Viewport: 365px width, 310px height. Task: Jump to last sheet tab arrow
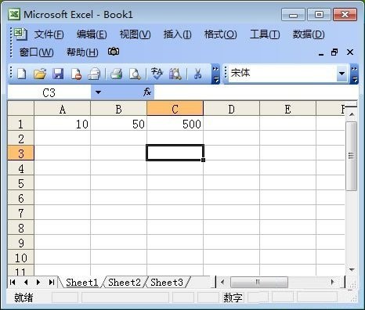pyautogui.click(x=52, y=282)
